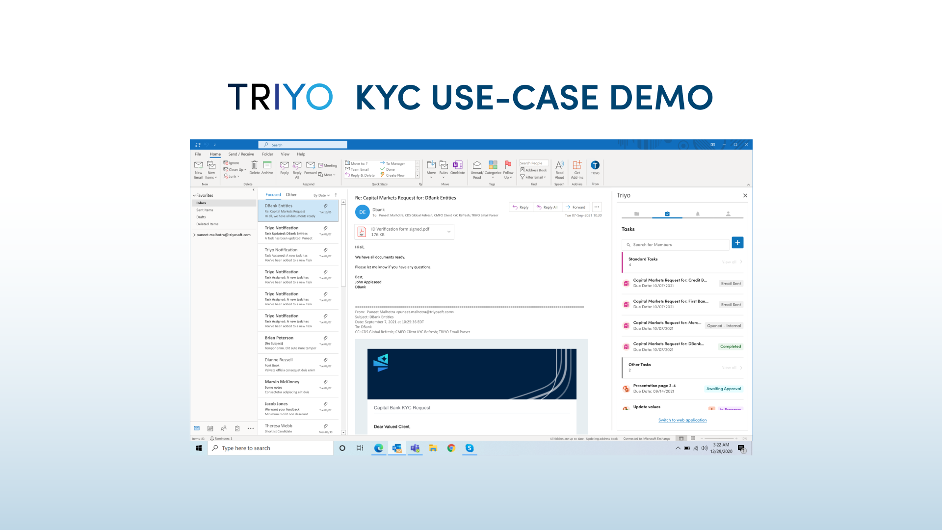Open the Junk dropdown
The image size is (942, 530).
coord(232,176)
